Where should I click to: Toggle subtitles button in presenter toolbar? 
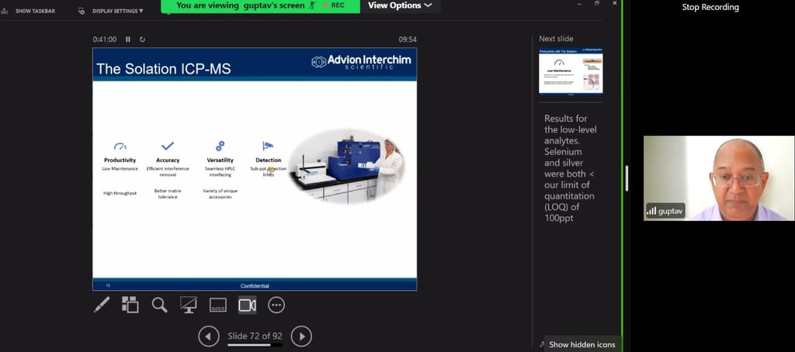click(x=218, y=305)
